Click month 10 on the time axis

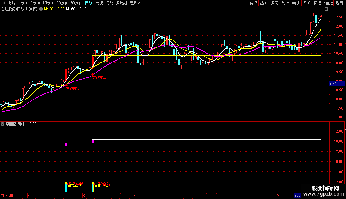pyautogui.click(x=188, y=195)
